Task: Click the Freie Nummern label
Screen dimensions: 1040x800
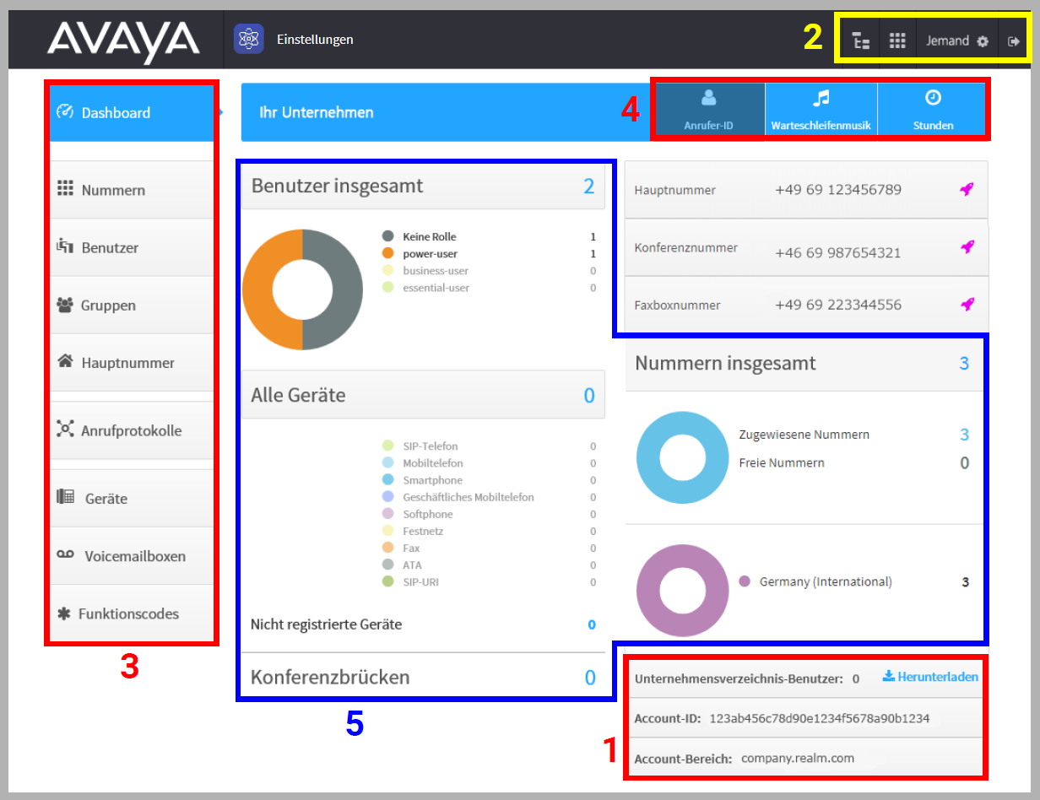Action: click(x=782, y=462)
